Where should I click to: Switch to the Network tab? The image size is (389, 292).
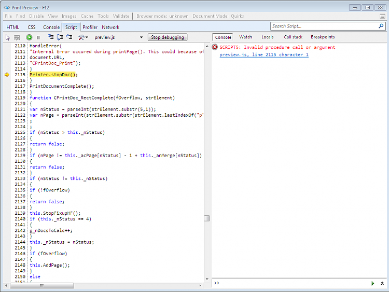(110, 27)
